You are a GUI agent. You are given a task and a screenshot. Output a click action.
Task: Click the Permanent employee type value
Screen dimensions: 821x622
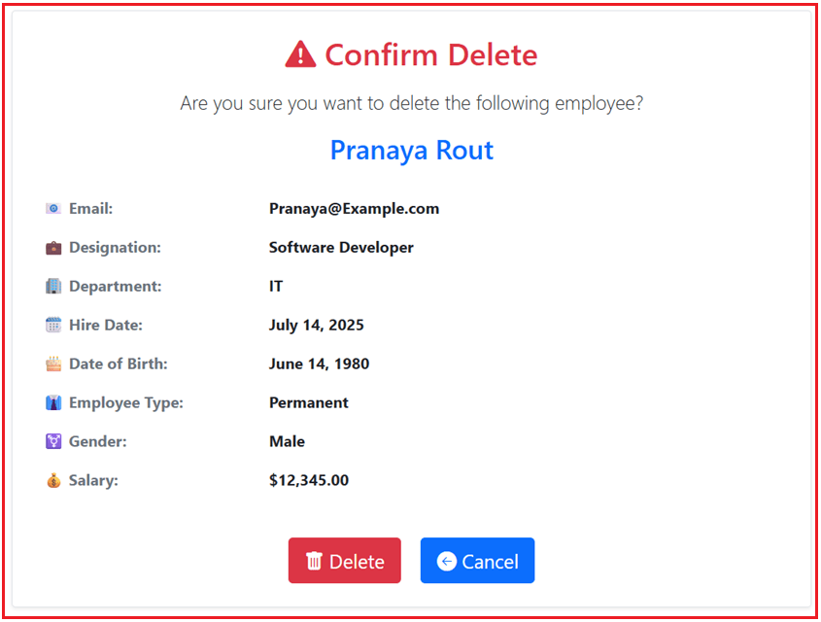309,403
